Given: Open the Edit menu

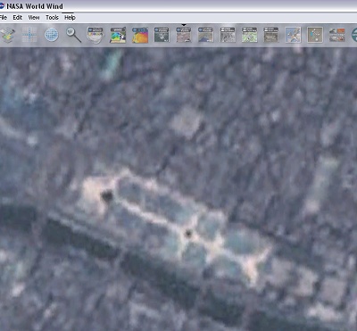Looking at the screenshot, I should click(18, 18).
